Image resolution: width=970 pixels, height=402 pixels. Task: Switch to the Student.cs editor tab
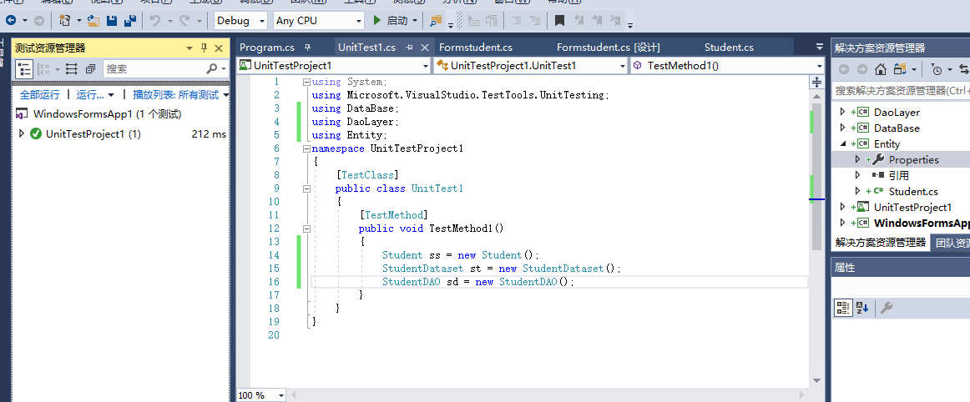(x=729, y=48)
